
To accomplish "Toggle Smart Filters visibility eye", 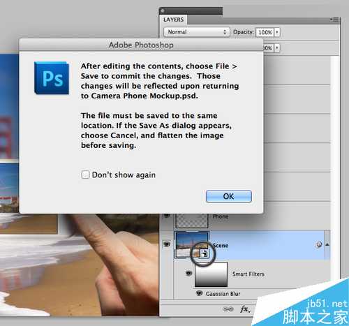I will [x=188, y=273].
